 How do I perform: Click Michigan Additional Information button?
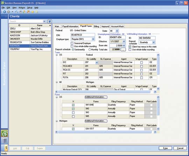pyautogui.click(x=96, y=121)
